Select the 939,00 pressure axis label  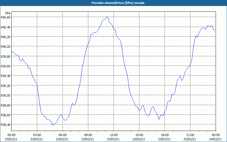point(5,95)
